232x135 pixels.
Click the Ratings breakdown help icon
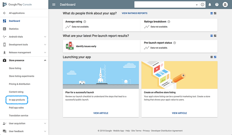click(x=169, y=22)
